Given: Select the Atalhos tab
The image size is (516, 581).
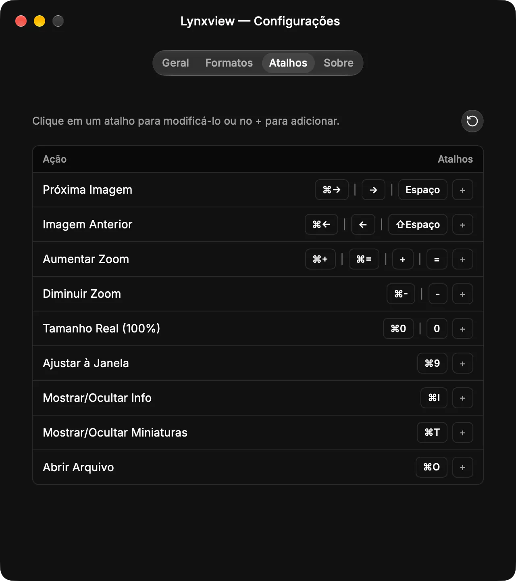Looking at the screenshot, I should click(288, 63).
